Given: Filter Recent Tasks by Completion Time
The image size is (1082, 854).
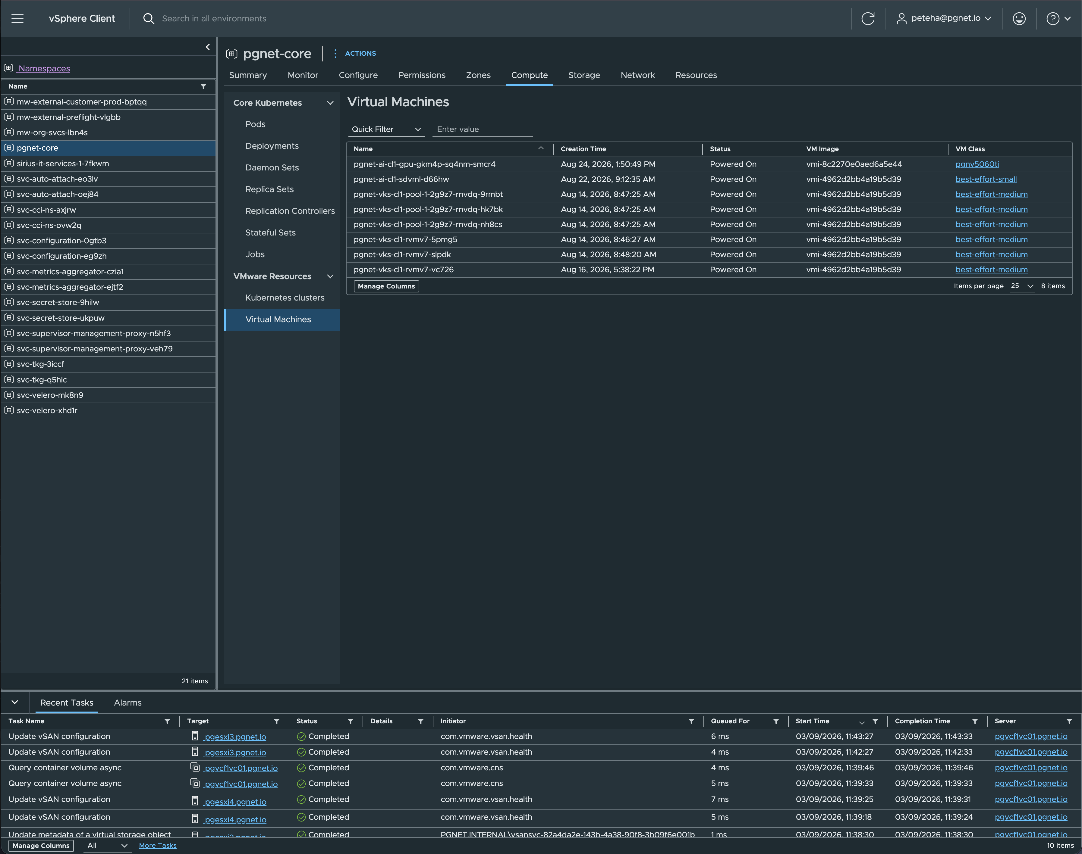Looking at the screenshot, I should [975, 721].
